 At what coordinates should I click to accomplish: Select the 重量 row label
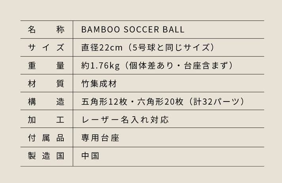(46, 66)
